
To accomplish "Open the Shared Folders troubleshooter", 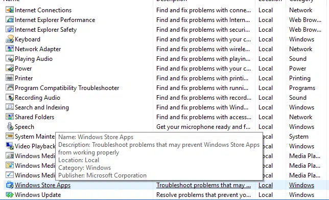I will tap(34, 117).
